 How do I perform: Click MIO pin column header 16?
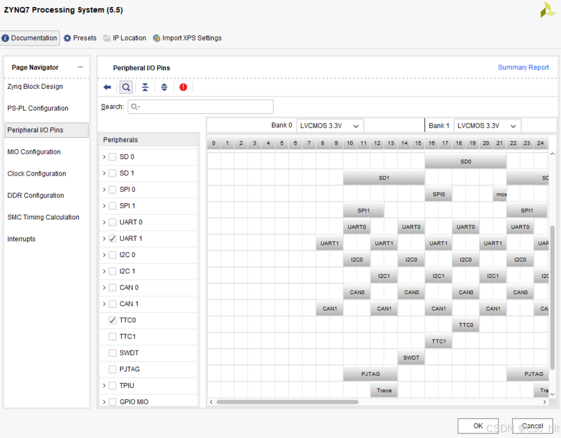pyautogui.click(x=432, y=143)
